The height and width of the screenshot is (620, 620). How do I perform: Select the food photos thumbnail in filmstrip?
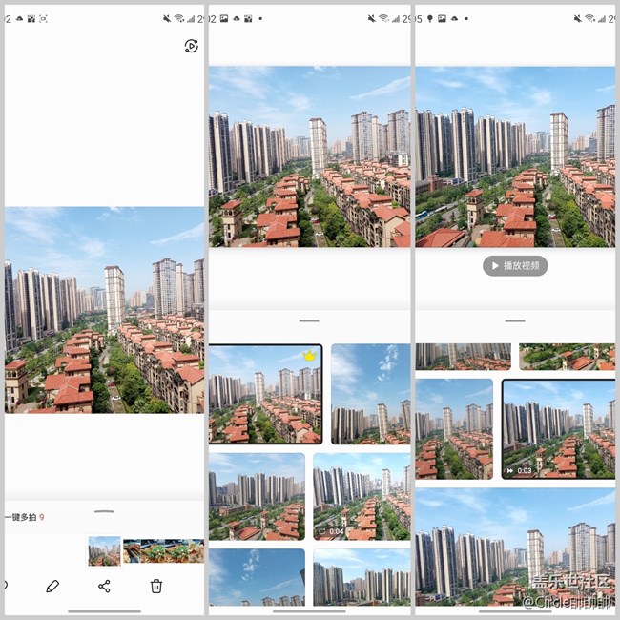pyautogui.click(x=163, y=550)
